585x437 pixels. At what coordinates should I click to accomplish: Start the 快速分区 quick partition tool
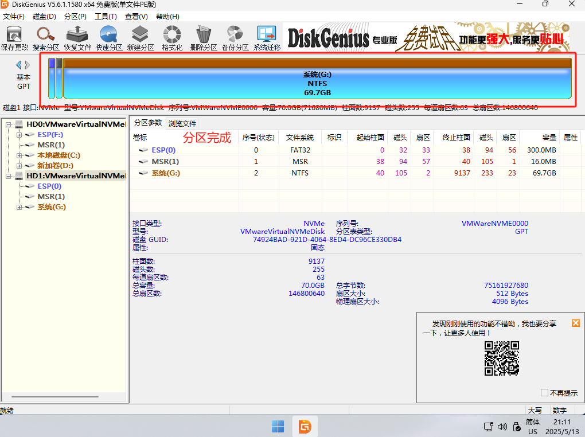pos(109,38)
